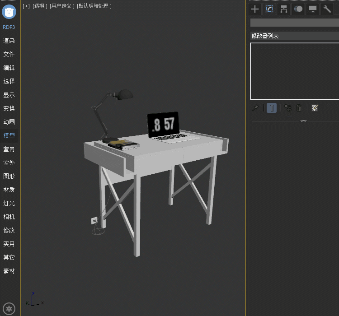The image size is (339, 316).
Task: Open the 材质 menu in sidebar
Action: [9, 190]
